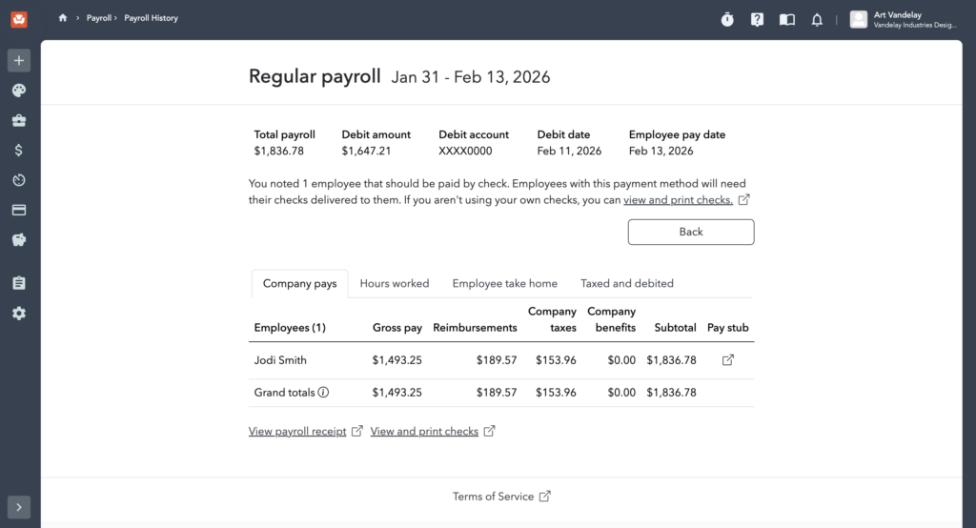Open the View payroll receipt link
This screenshot has height=528, width=976.
pyautogui.click(x=297, y=431)
